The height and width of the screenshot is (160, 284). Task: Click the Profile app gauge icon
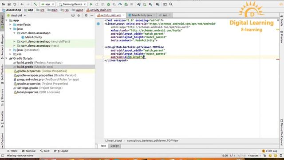click(x=120, y=4)
